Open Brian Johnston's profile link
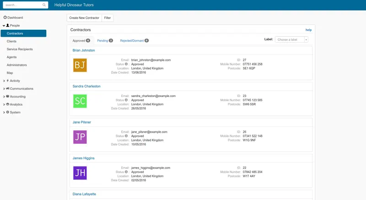The width and height of the screenshot is (366, 200). point(84,50)
